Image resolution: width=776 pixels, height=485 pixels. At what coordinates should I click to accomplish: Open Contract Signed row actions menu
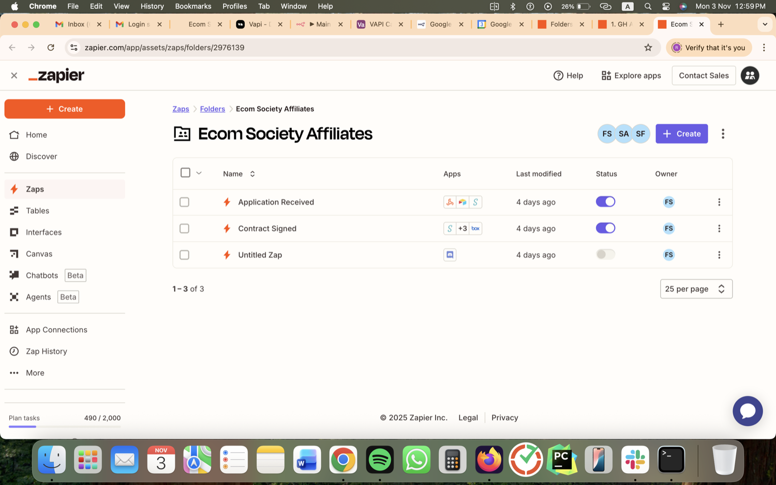(x=719, y=228)
